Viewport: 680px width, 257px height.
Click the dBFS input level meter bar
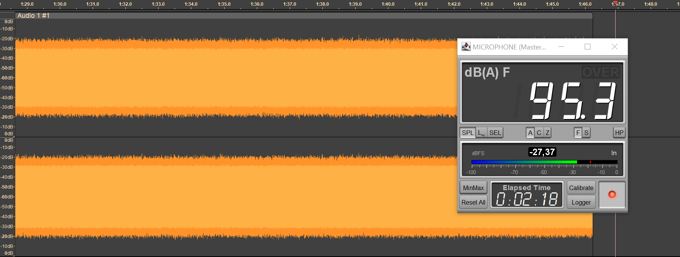point(544,162)
